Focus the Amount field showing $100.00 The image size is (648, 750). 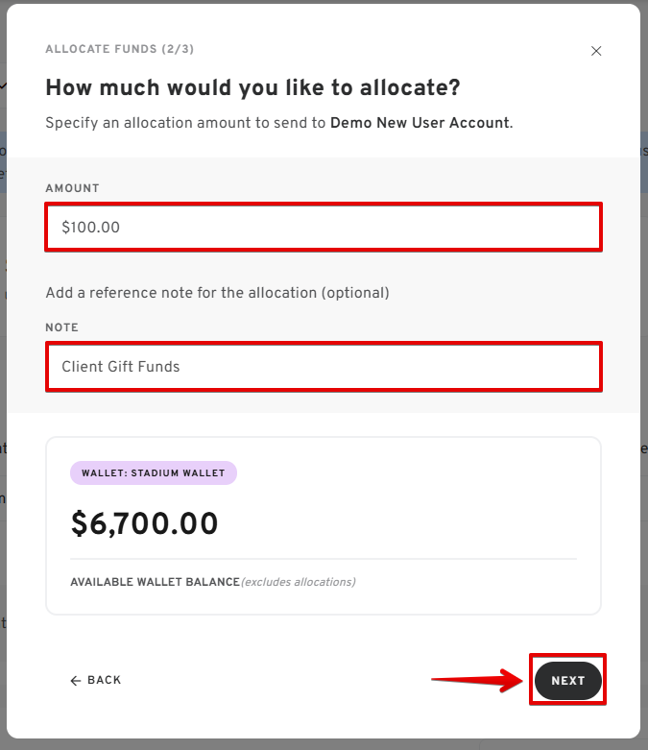tap(324, 227)
